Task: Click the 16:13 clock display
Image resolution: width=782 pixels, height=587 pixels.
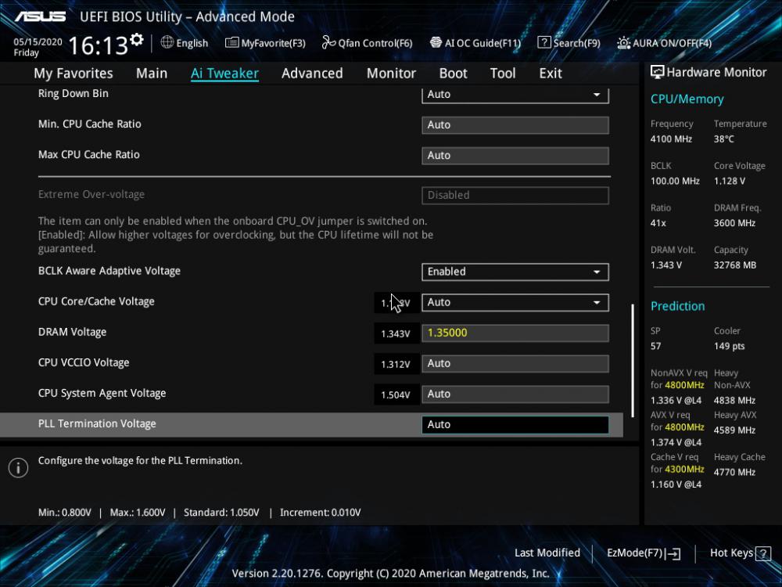Action: (99, 45)
